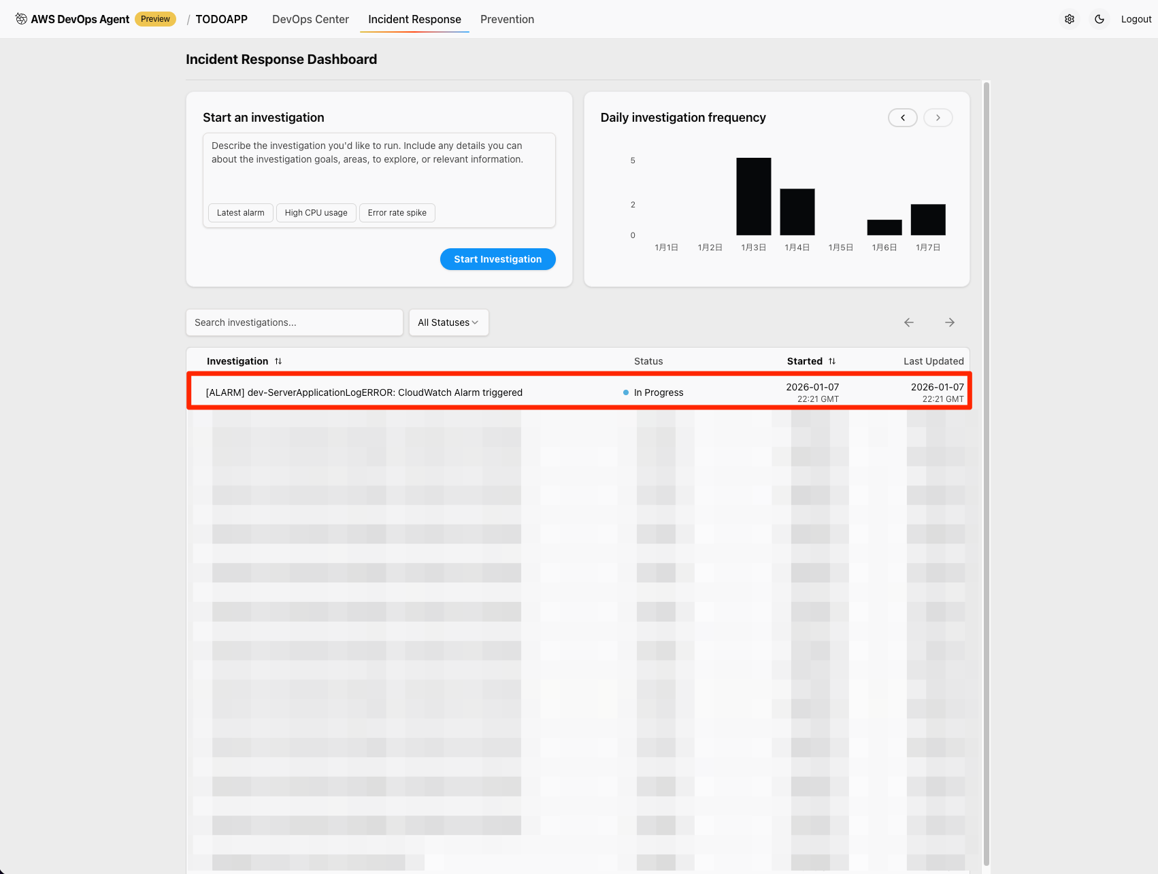Click the TODOAPP breadcrumb
The image size is (1158, 874).
click(x=222, y=19)
